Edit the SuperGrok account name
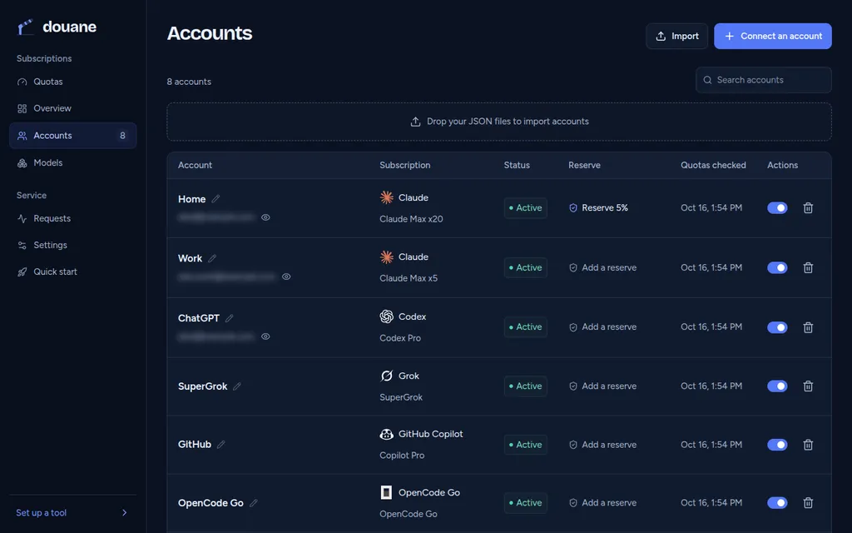This screenshot has height=533, width=852. click(x=237, y=386)
